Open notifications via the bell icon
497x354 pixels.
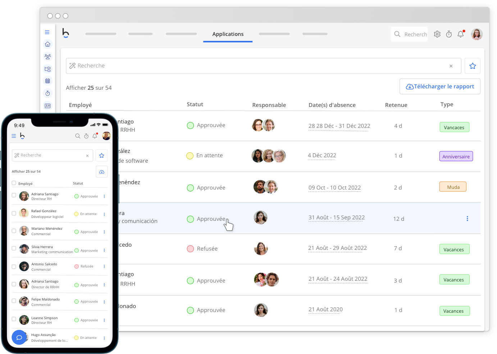[461, 34]
